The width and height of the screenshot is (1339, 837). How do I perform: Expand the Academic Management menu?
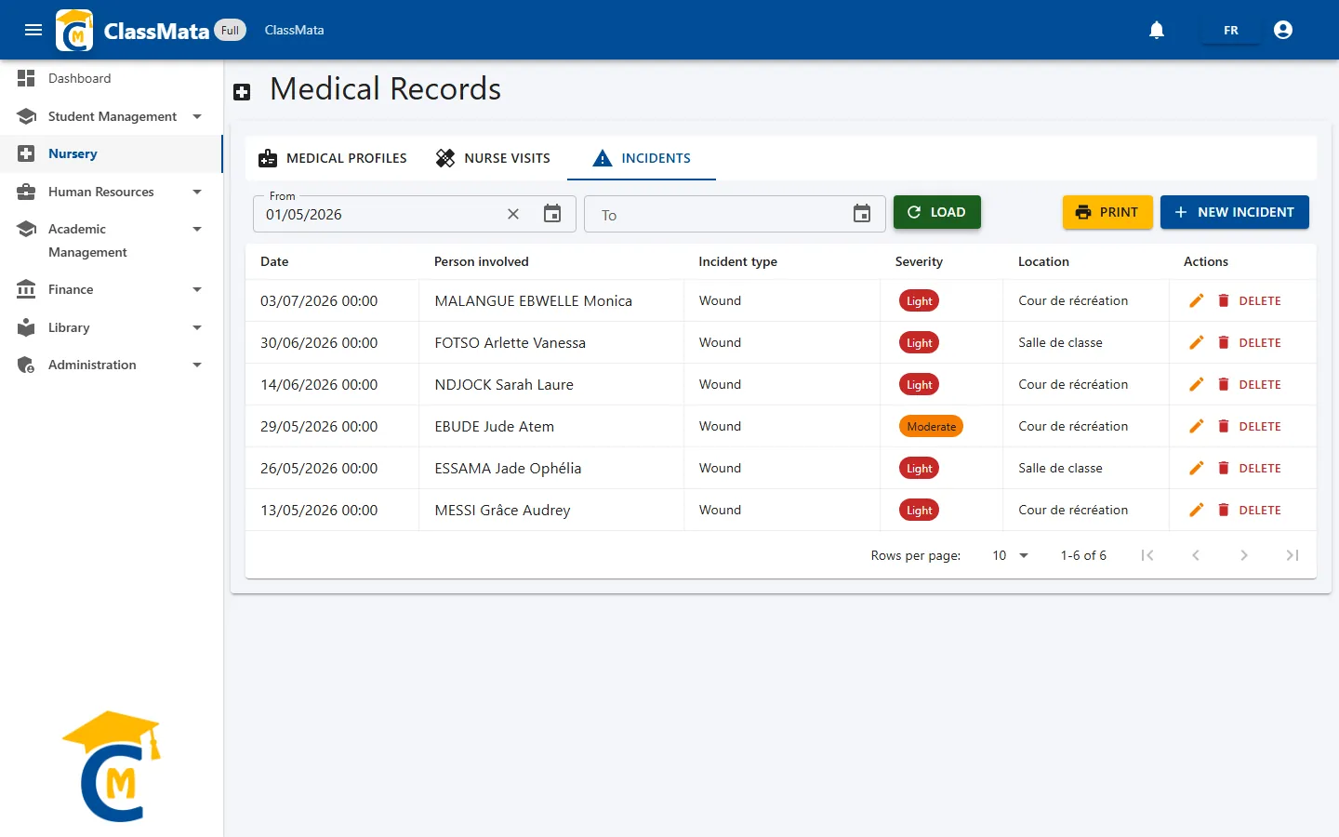click(x=112, y=240)
